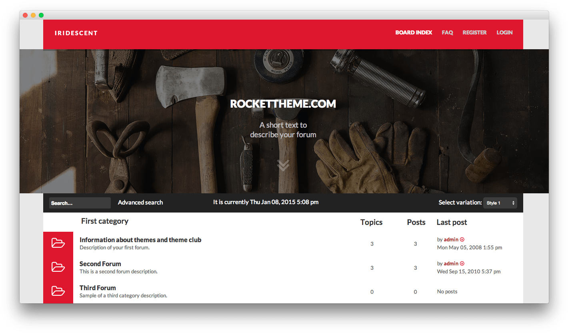The width and height of the screenshot is (568, 333).
Task: Open the First category heading link
Action: (x=105, y=221)
